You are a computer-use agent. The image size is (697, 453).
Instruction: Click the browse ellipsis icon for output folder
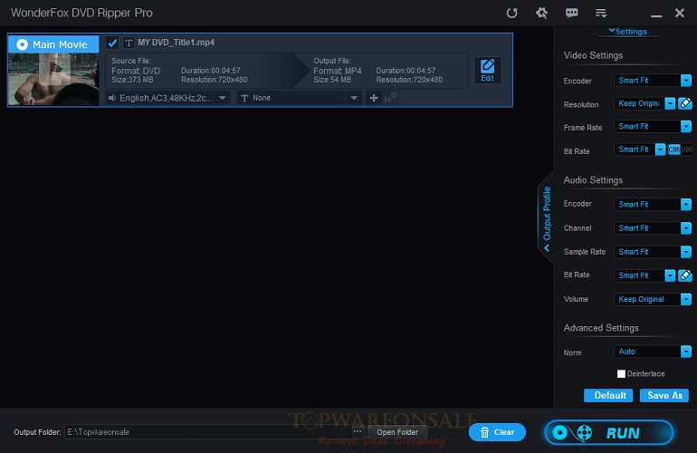click(x=358, y=431)
